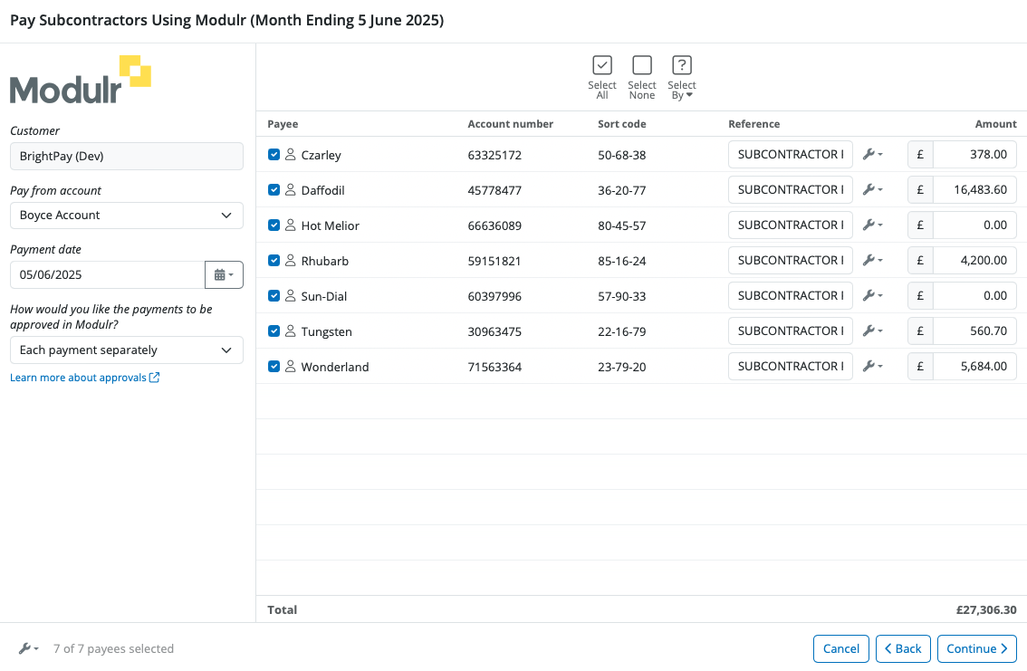Screen dimensions: 1027x671
Task: Edit the Daffodil amount field
Action: (x=974, y=190)
